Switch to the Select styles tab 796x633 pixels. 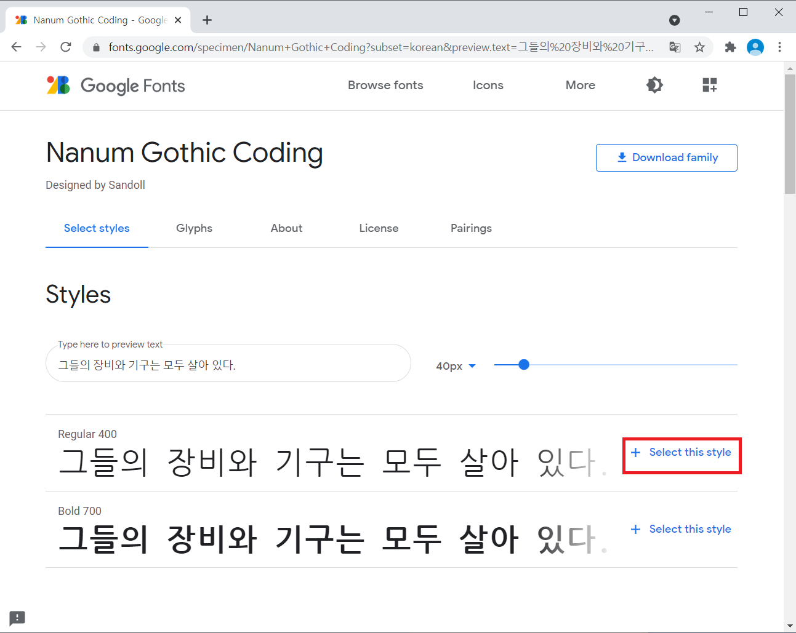(97, 228)
